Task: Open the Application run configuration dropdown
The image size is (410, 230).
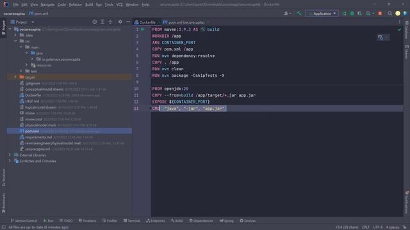Action: [322, 13]
